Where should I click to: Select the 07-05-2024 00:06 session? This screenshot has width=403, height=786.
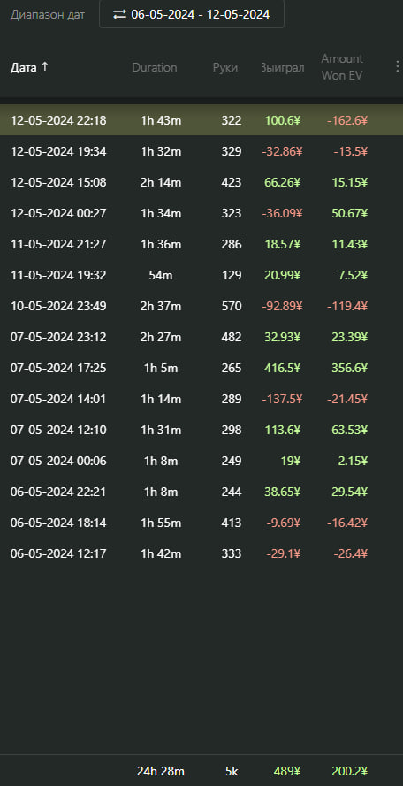pyautogui.click(x=201, y=461)
